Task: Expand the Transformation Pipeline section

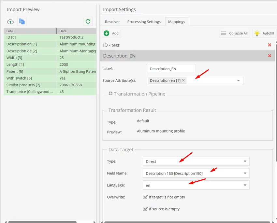Action: pyautogui.click(x=110, y=93)
